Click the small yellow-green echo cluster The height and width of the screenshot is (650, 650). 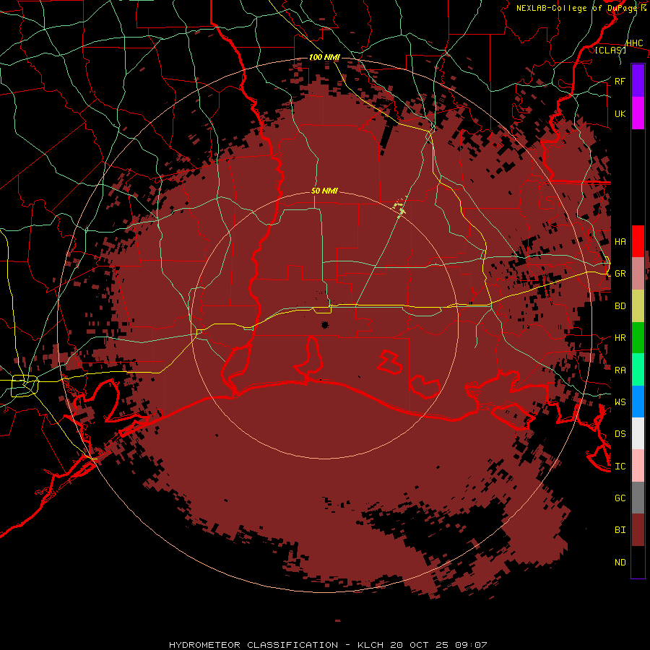click(399, 209)
